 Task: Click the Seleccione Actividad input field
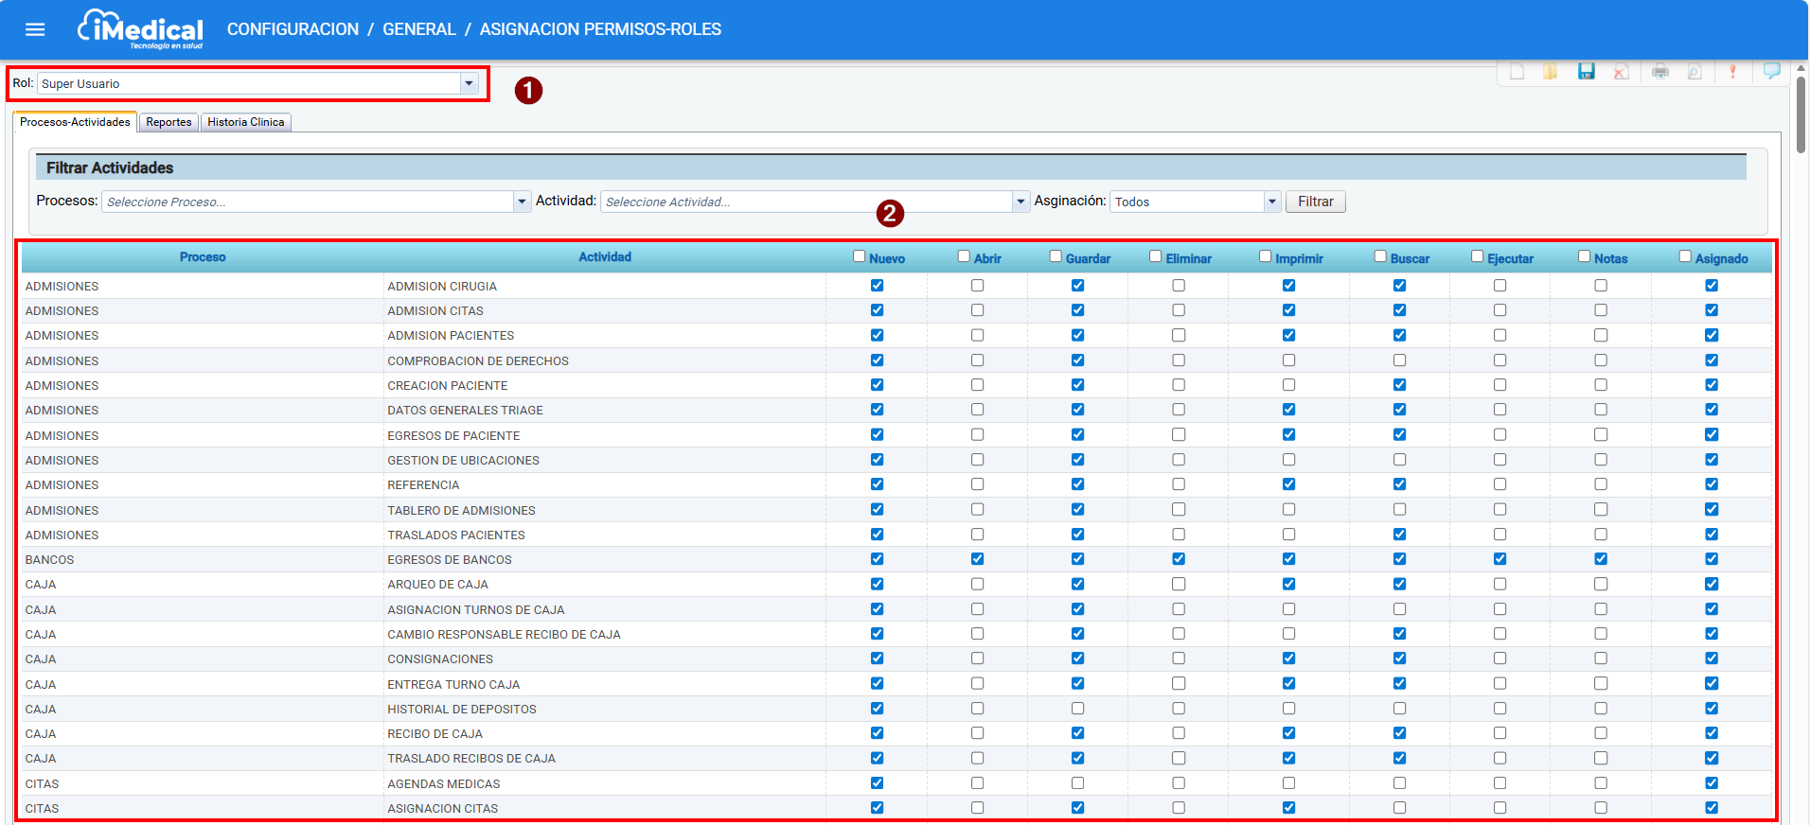[x=806, y=202]
